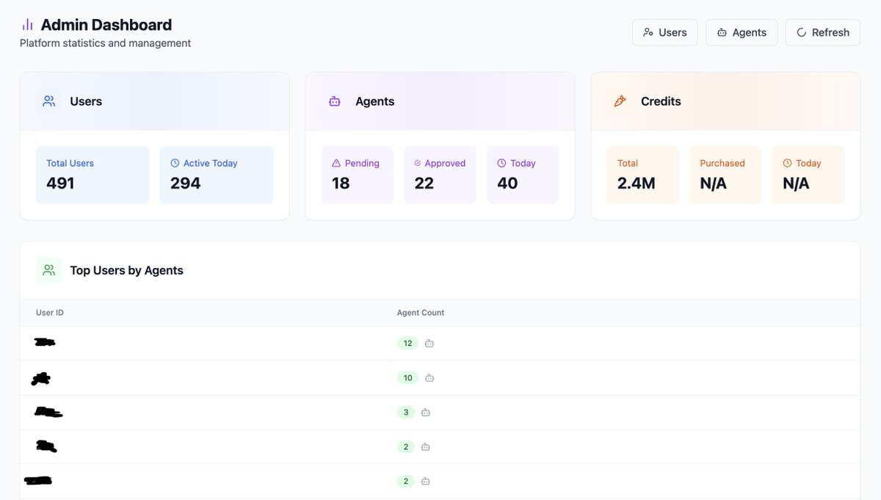Click the Users card header icon
The image size is (881, 500).
pos(49,101)
